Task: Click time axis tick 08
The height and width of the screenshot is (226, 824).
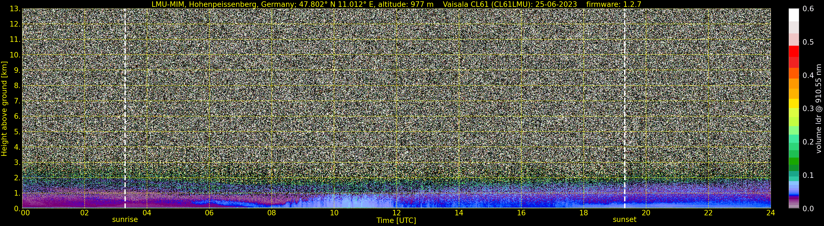Action: pos(272,213)
